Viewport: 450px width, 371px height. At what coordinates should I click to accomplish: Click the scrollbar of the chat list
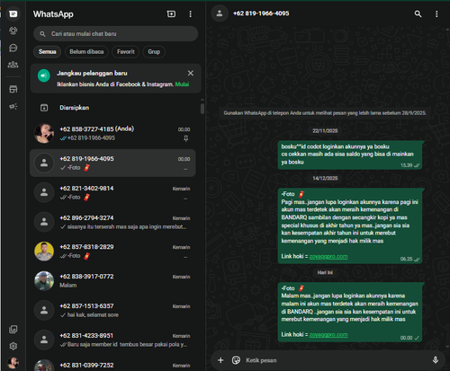point(202,109)
